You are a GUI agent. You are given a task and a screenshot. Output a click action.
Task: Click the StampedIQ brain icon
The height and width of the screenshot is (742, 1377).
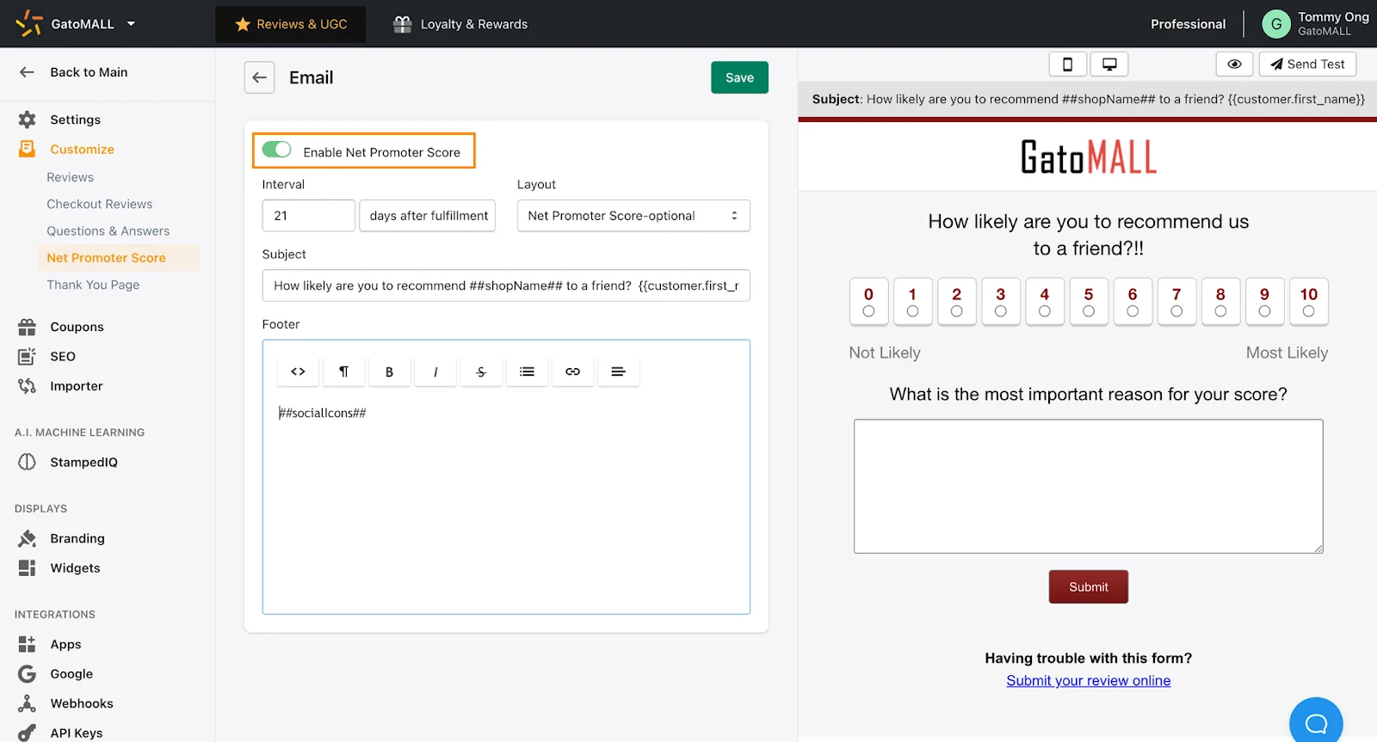pos(27,462)
